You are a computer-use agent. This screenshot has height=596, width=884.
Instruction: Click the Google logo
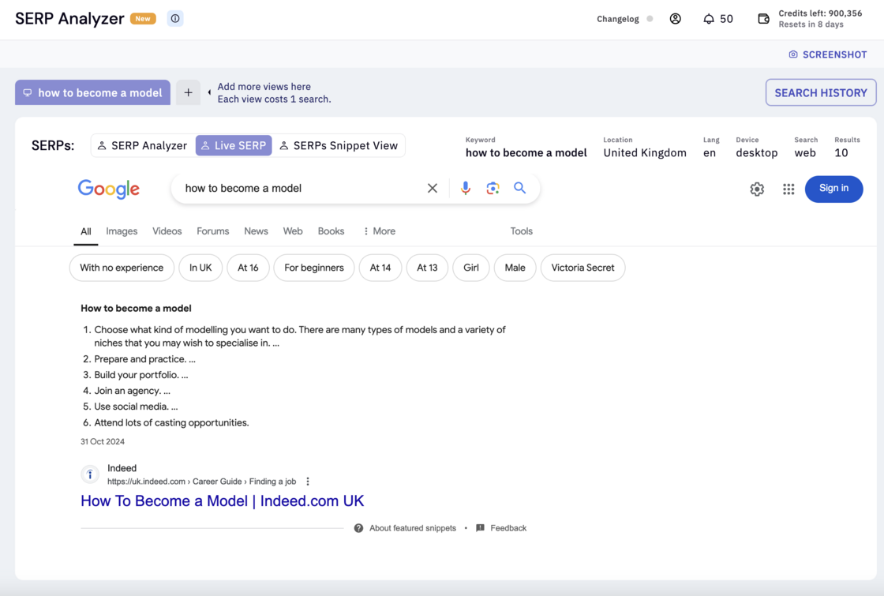(109, 189)
